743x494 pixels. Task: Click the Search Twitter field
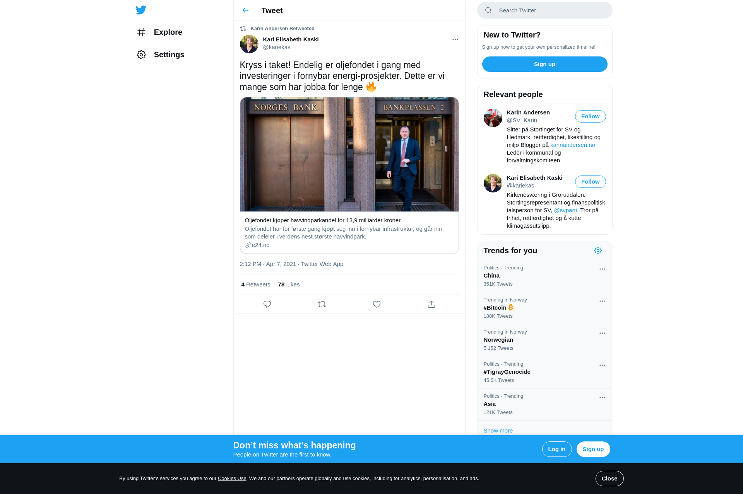pyautogui.click(x=544, y=10)
